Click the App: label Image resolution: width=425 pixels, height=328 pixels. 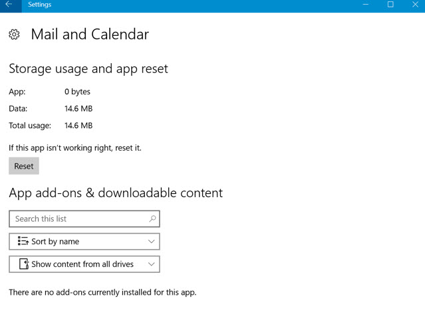pyautogui.click(x=17, y=92)
